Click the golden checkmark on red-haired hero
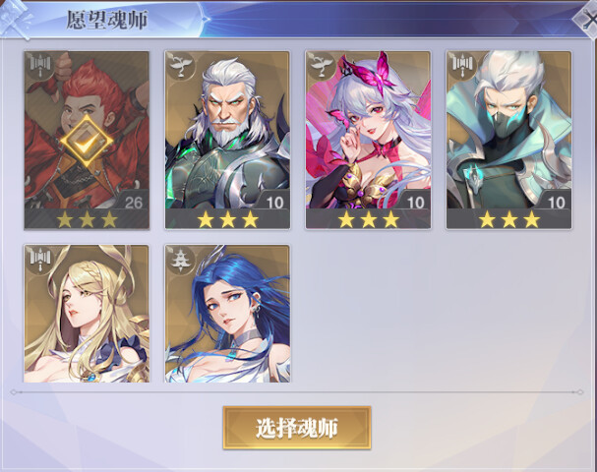597x472 pixels. [x=87, y=141]
